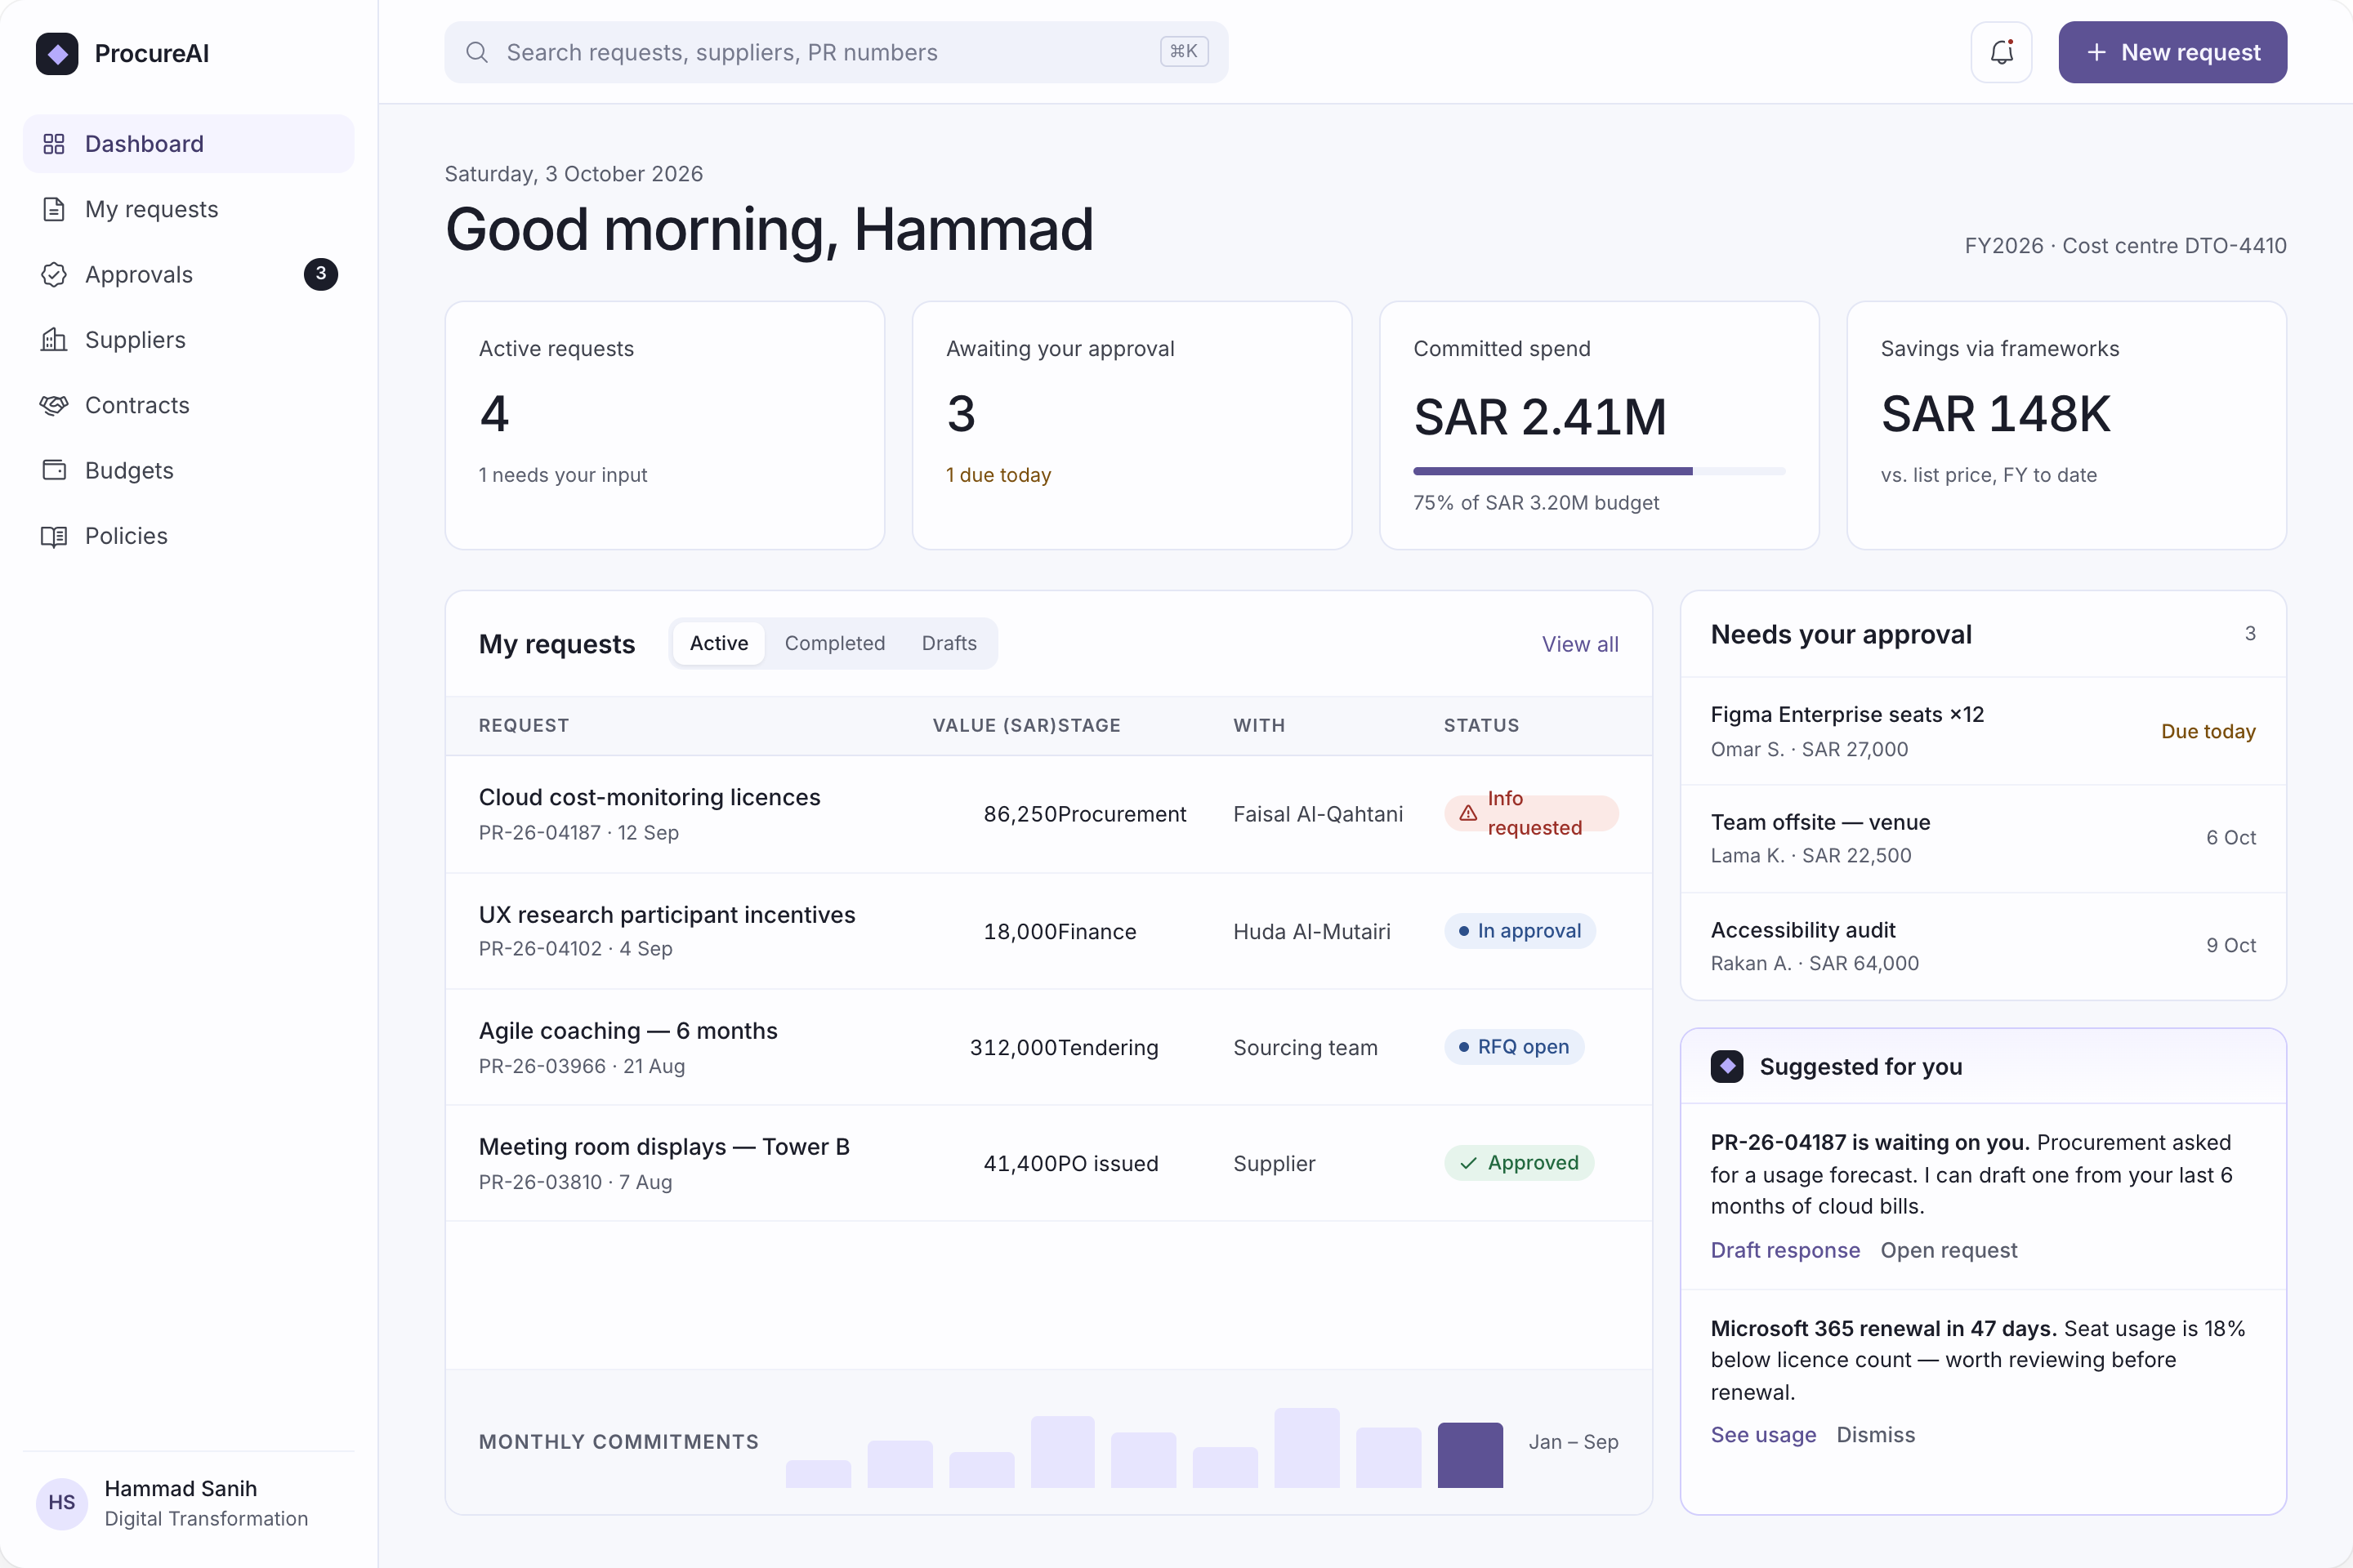Click the Approved status badge
2353x1568 pixels.
pos(1519,1163)
